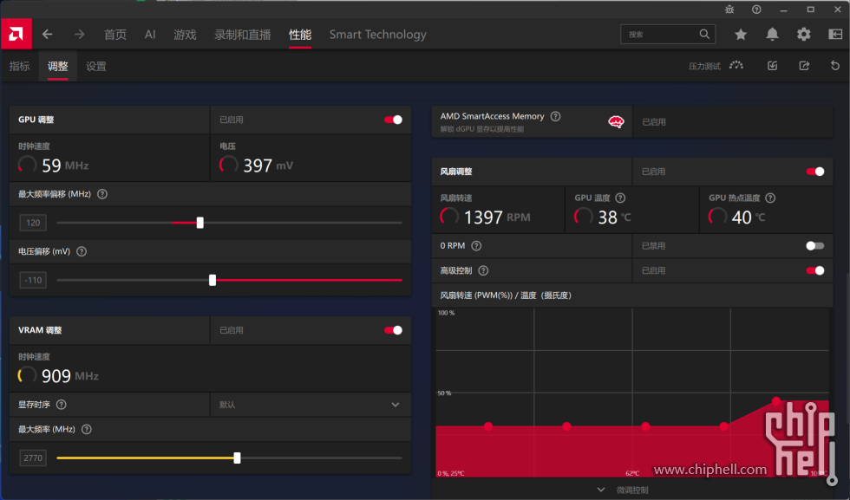Show help for GPU 热点温度
Image resolution: width=850 pixels, height=500 pixels.
pyautogui.click(x=770, y=198)
